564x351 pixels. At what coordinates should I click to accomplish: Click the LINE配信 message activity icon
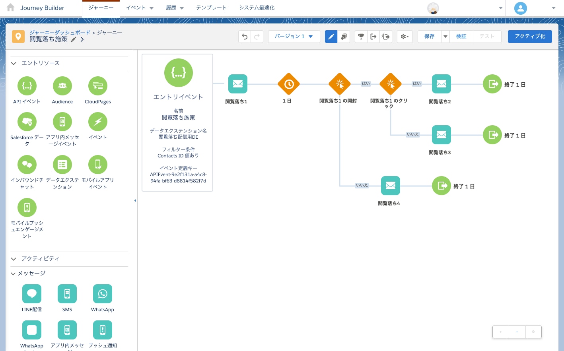(x=32, y=294)
